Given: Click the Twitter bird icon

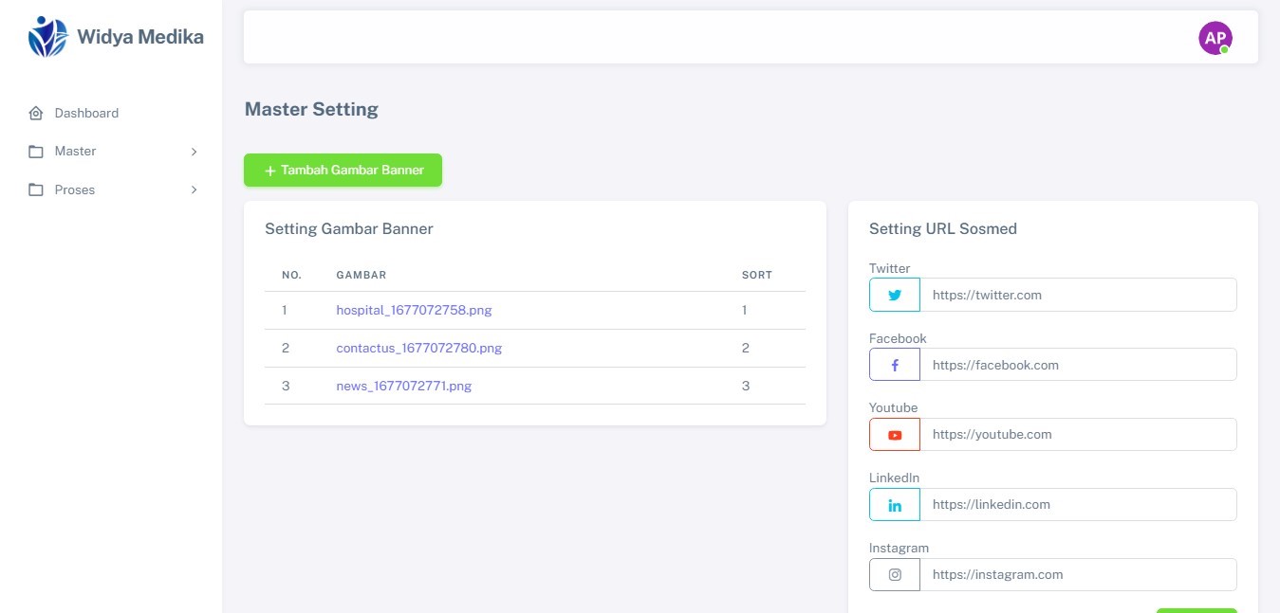Looking at the screenshot, I should point(894,295).
